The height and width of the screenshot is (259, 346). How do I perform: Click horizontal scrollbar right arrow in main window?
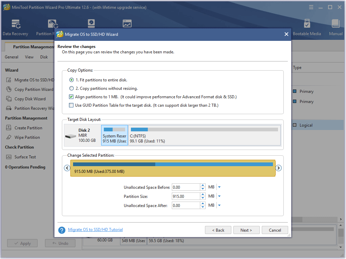(x=341, y=219)
